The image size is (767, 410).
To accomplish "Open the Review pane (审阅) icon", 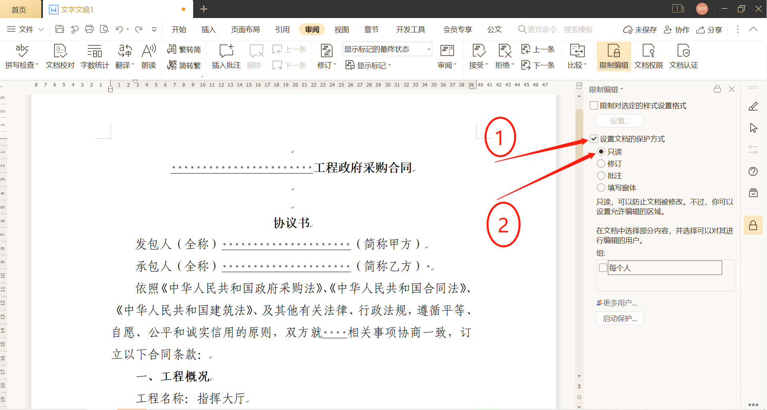I will pos(447,51).
